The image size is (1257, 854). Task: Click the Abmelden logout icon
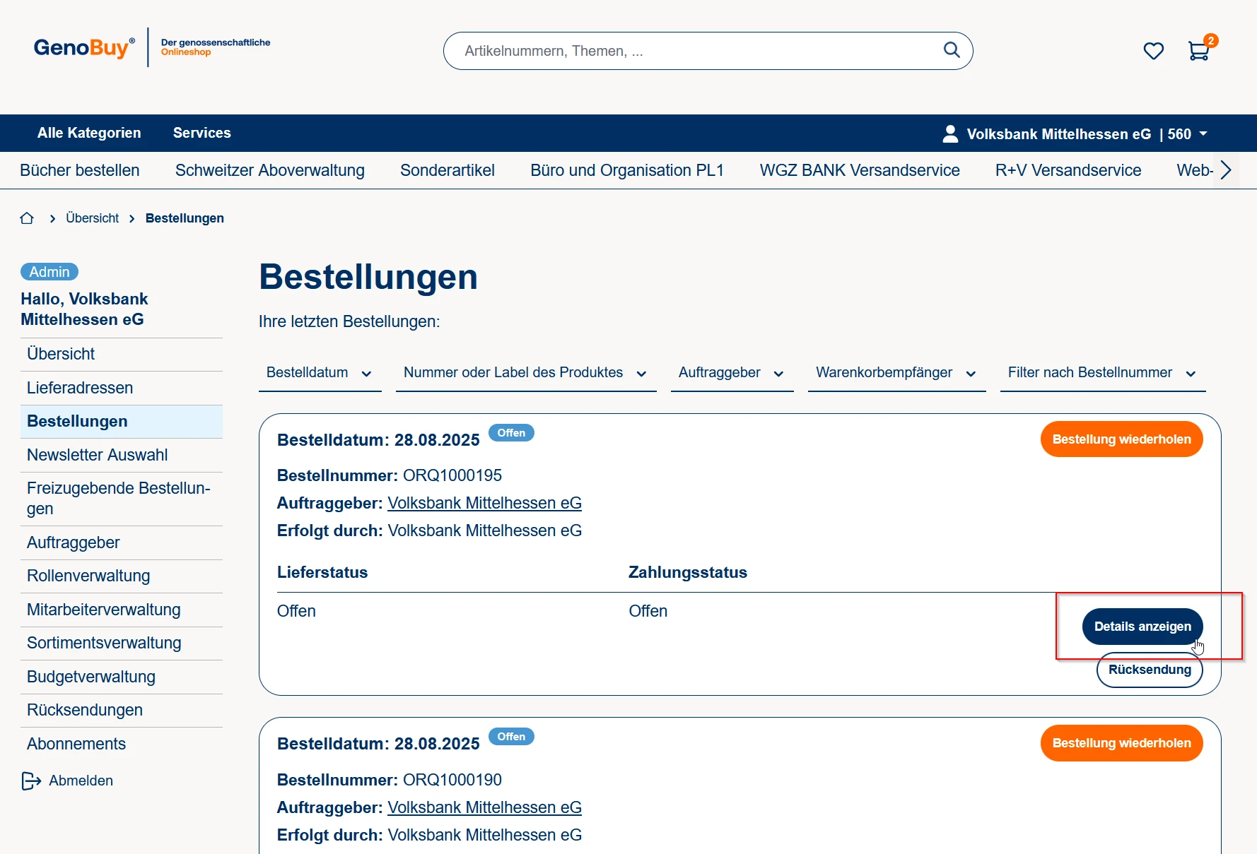(31, 781)
